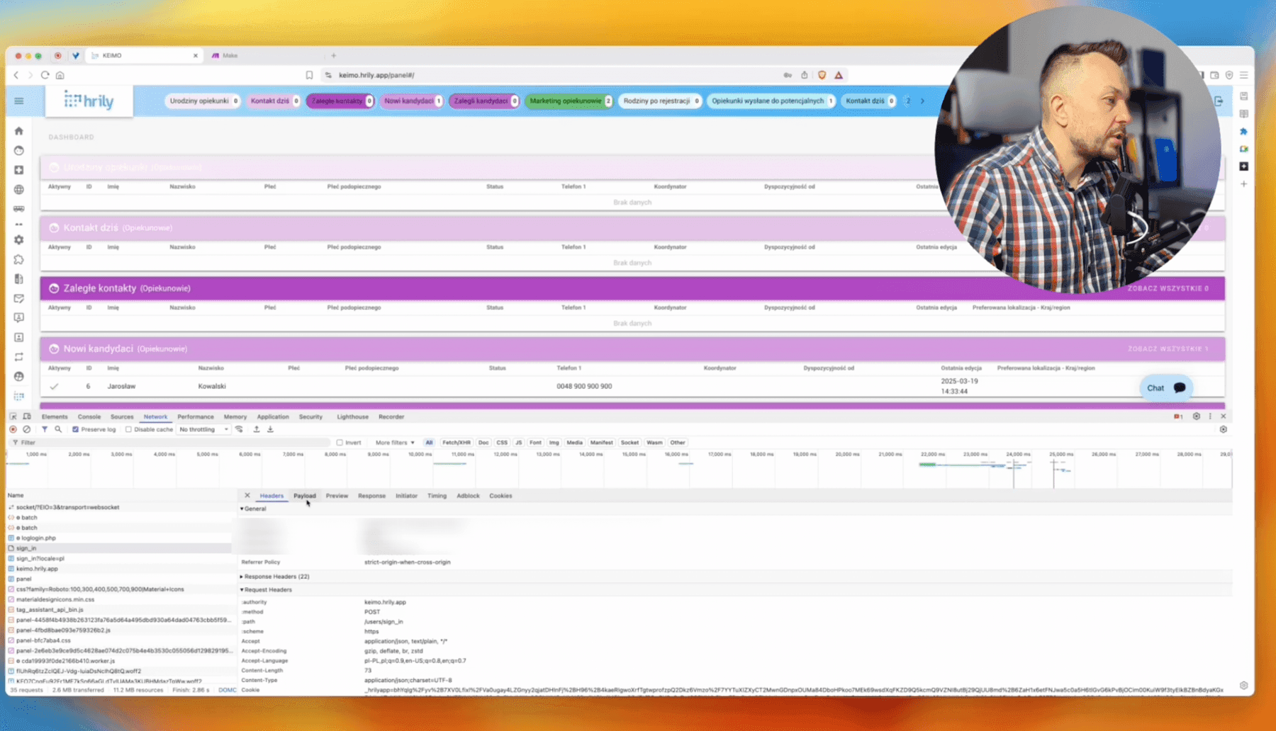Open network conditions wifi icon
The height and width of the screenshot is (731, 1276).
click(239, 429)
